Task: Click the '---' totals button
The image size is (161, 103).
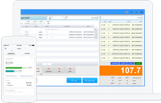Action: coord(34,24)
